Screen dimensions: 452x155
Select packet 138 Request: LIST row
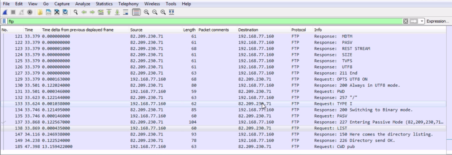coord(223,128)
